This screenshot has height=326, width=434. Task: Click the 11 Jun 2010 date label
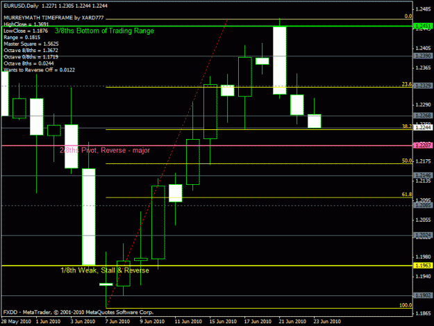(x=188, y=321)
